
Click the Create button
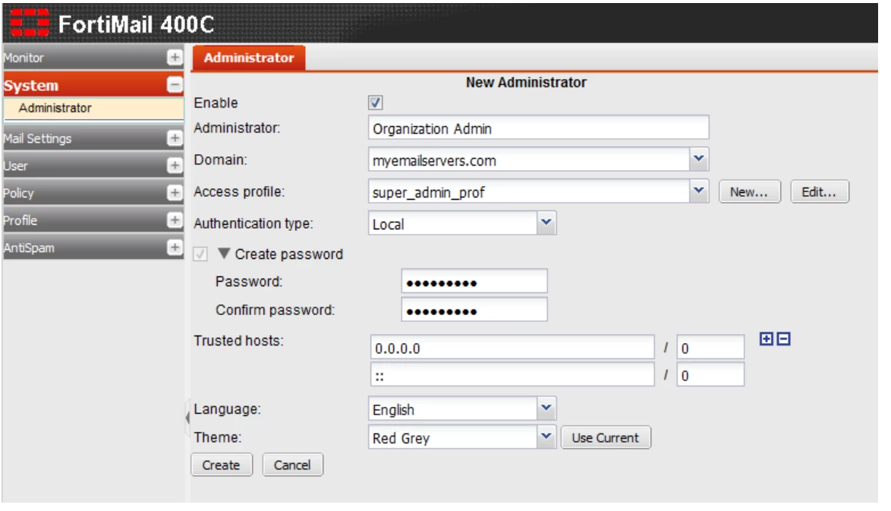222,465
